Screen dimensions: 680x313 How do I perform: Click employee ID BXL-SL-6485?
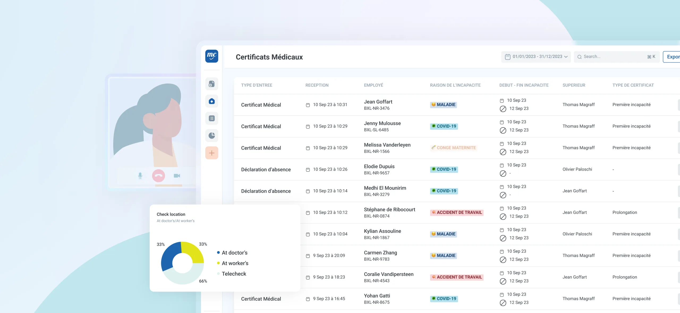click(x=376, y=130)
